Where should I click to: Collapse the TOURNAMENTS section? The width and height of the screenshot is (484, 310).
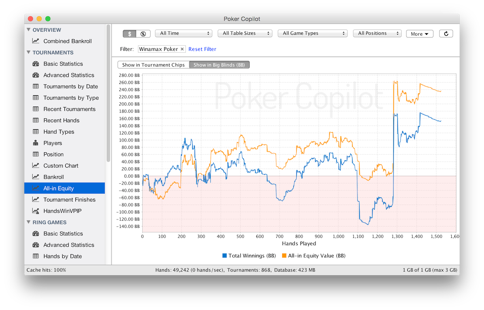pyautogui.click(x=29, y=52)
